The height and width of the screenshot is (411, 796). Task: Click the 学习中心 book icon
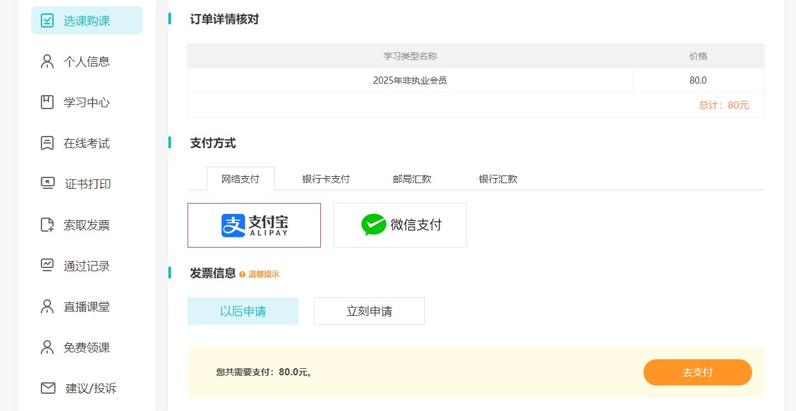click(47, 102)
